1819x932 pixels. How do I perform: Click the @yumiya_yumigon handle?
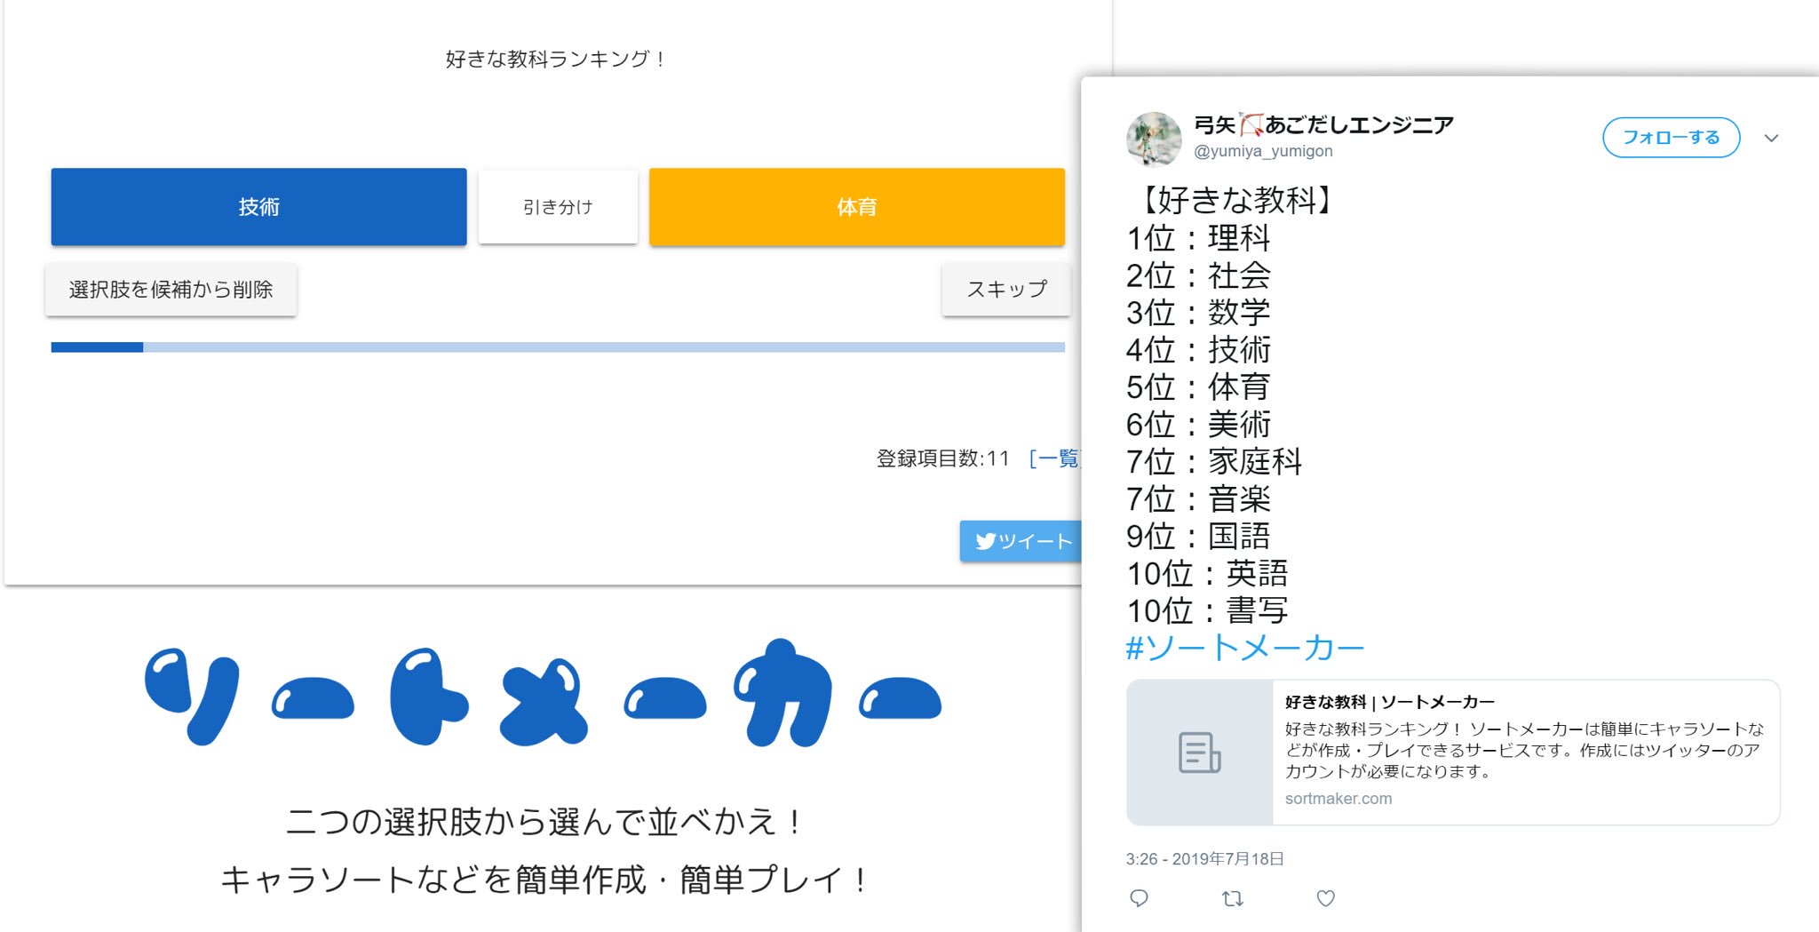1263,151
